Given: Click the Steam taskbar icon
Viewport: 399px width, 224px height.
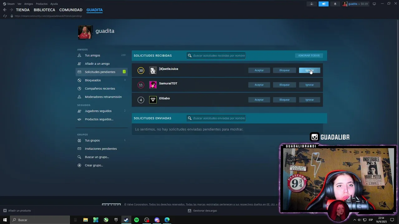Looking at the screenshot, I should [126, 220].
